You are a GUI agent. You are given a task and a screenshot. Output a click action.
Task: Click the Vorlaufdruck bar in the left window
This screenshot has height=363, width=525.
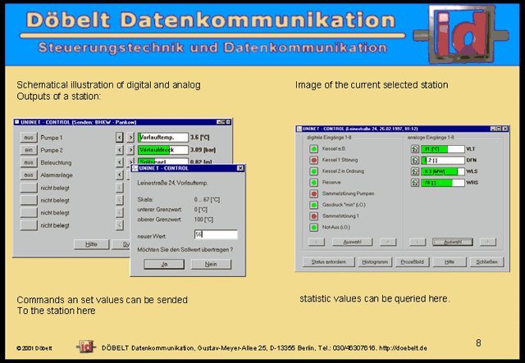[163, 150]
